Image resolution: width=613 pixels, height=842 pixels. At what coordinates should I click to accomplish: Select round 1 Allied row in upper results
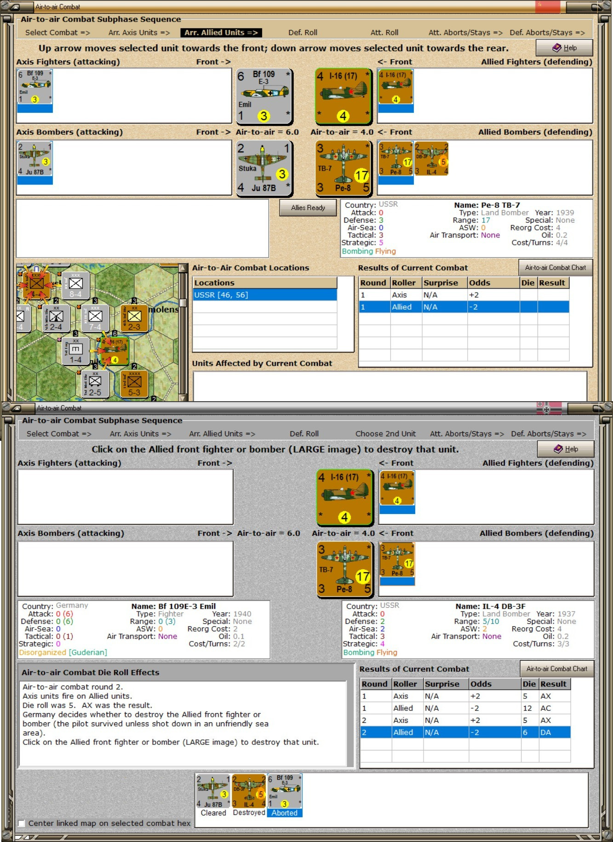click(464, 307)
